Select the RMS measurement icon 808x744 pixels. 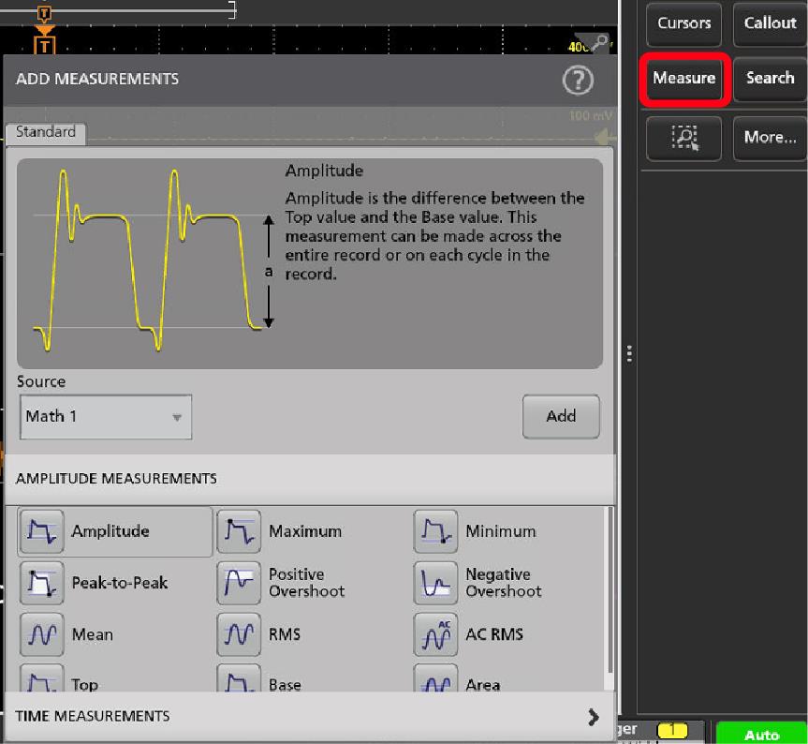[x=239, y=635]
